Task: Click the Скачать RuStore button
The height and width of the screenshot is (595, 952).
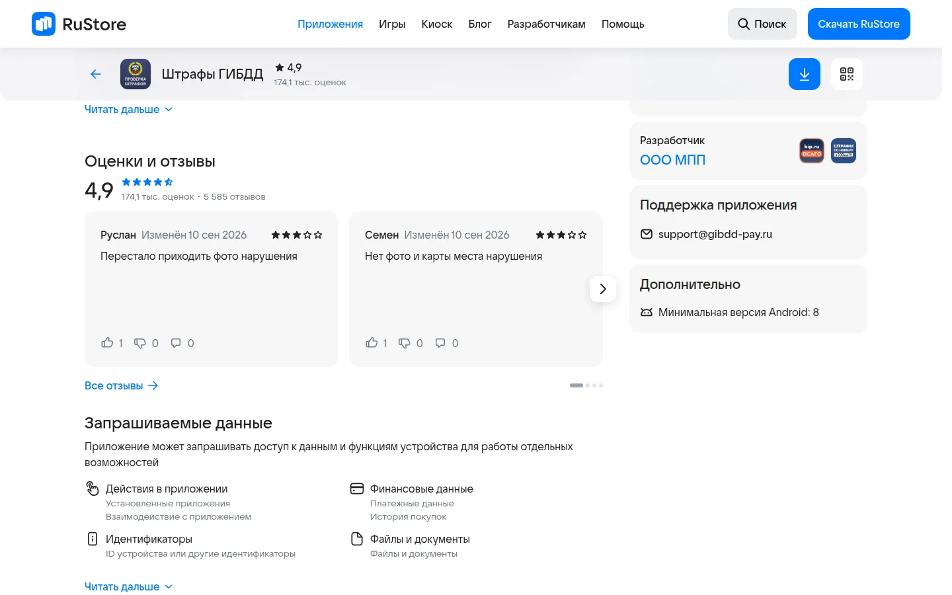Action: [859, 24]
